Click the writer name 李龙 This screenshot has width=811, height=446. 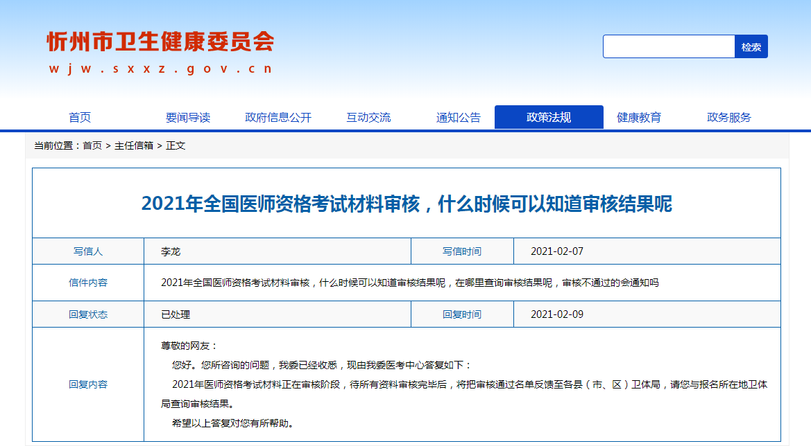pyautogui.click(x=168, y=251)
